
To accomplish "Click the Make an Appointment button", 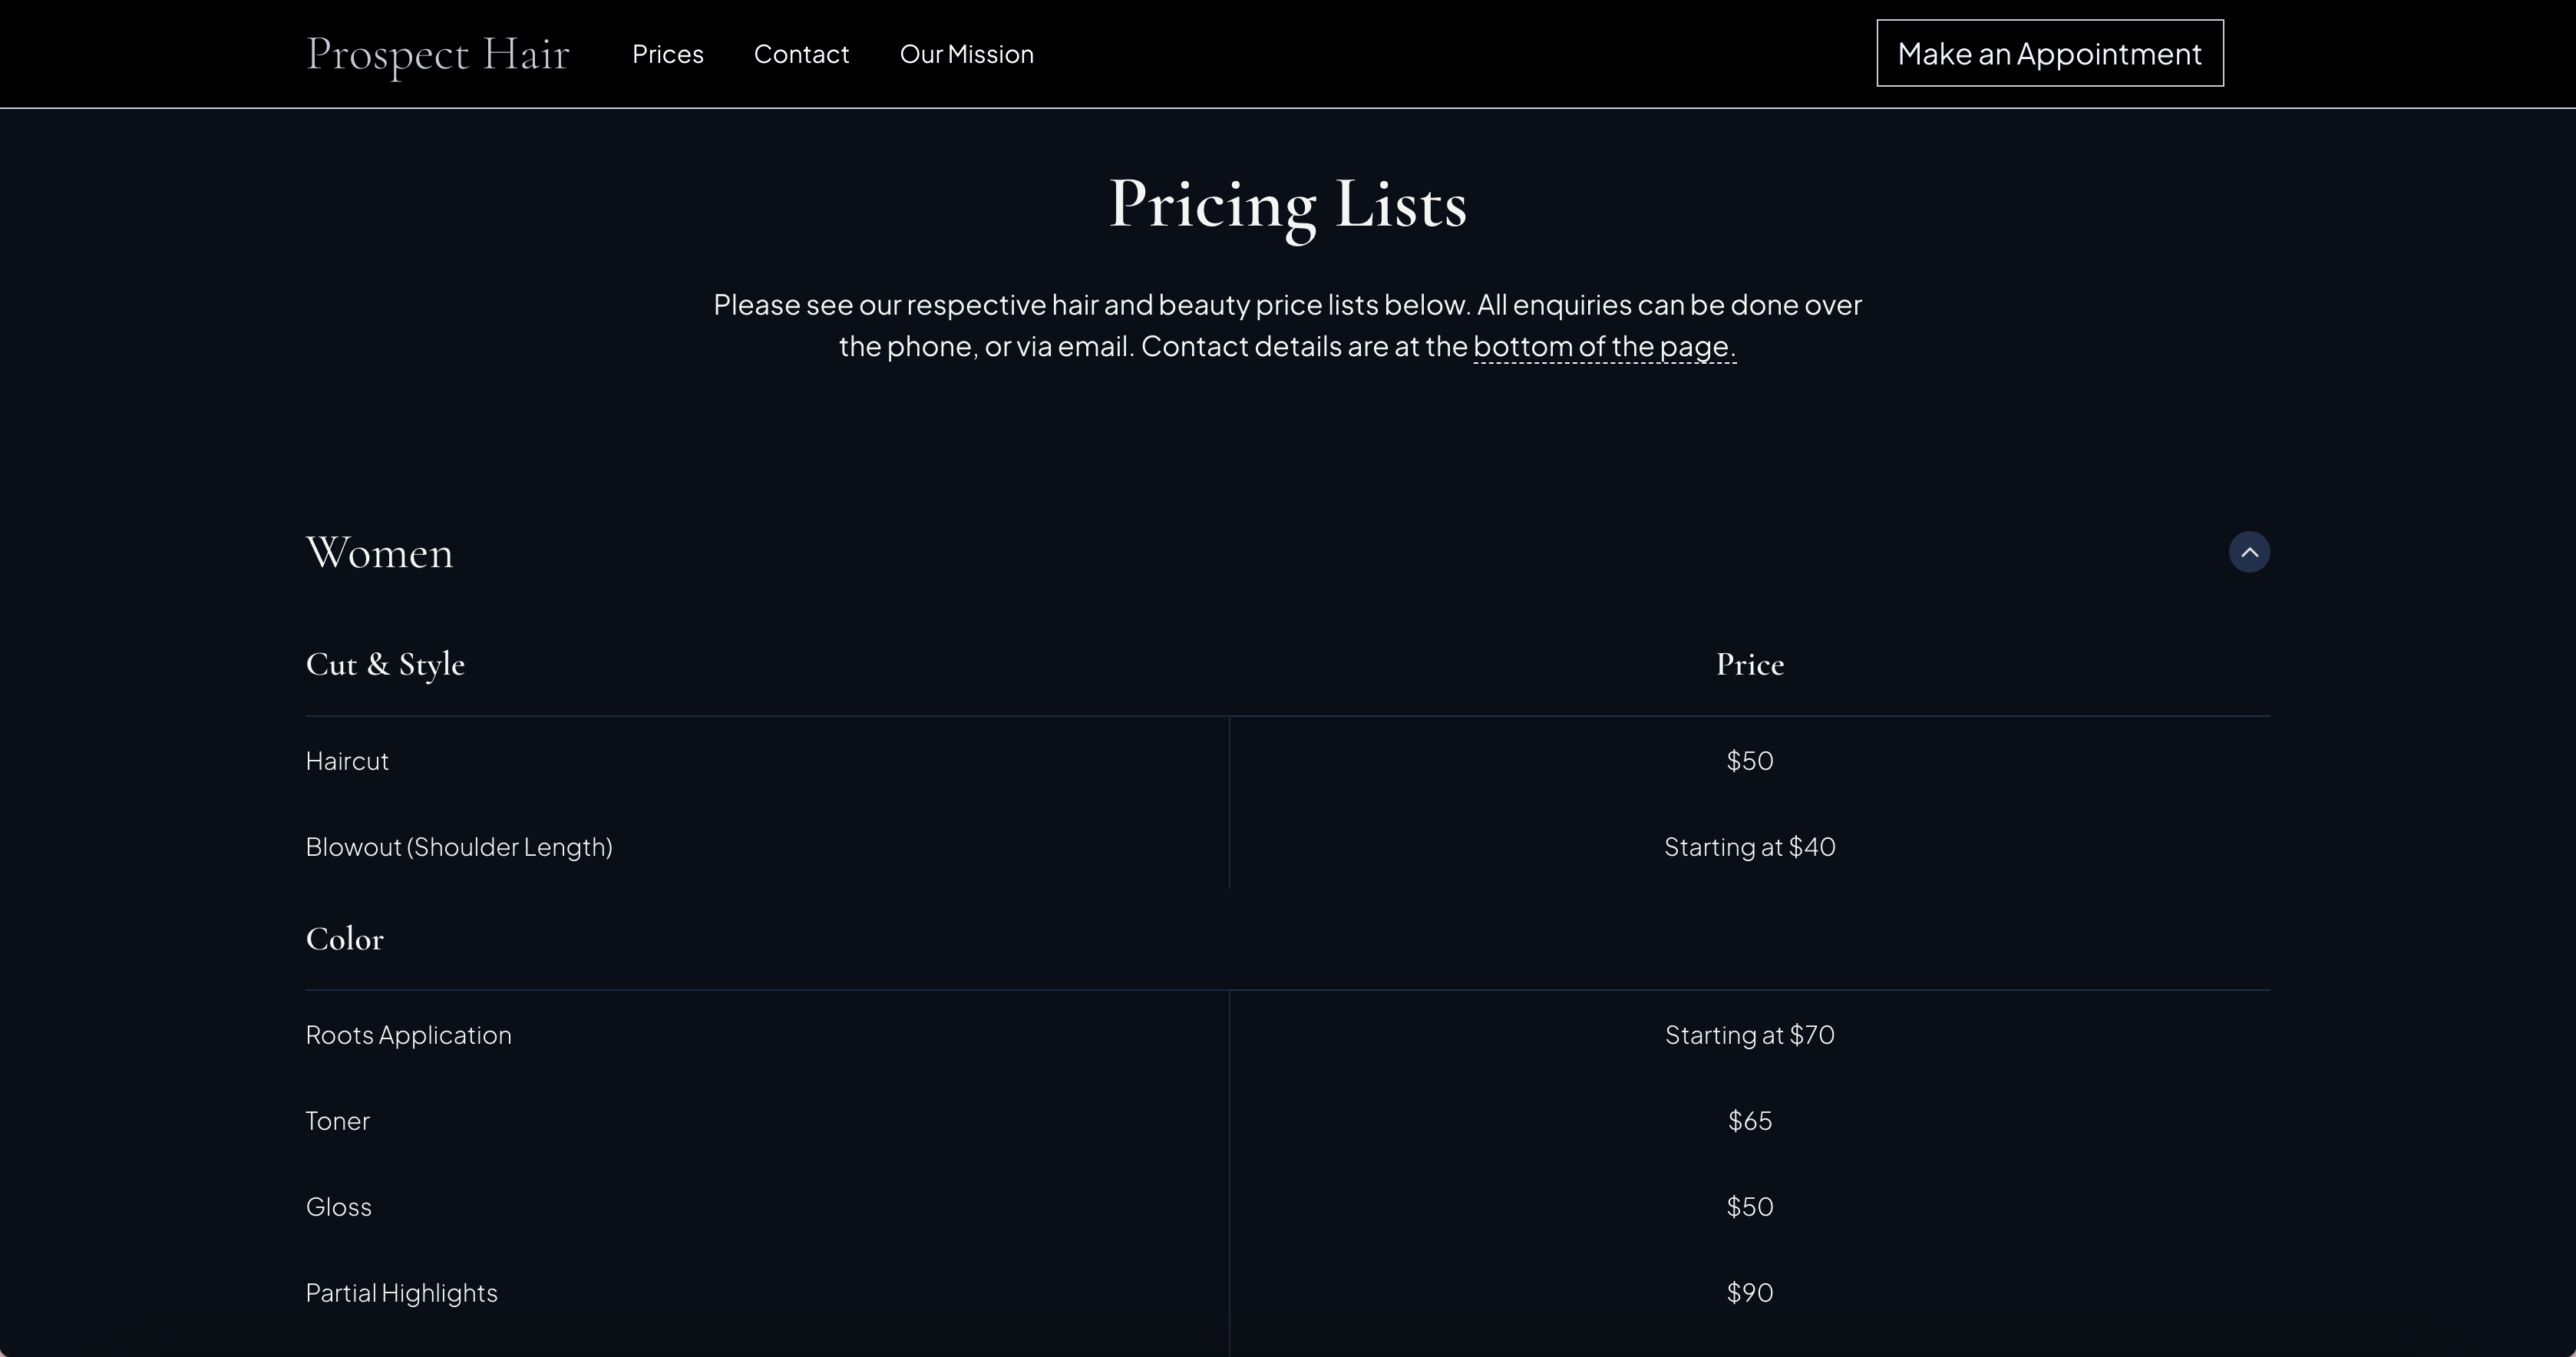I will click(2049, 52).
